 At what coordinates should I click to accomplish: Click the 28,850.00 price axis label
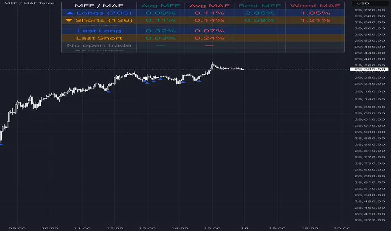[x=370, y=144]
